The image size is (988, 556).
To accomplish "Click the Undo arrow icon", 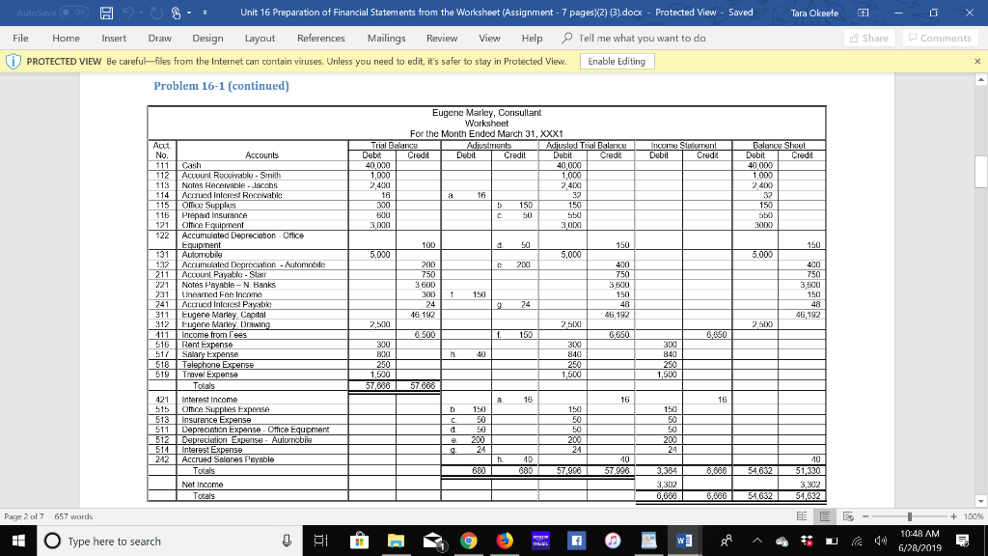I will (x=129, y=13).
